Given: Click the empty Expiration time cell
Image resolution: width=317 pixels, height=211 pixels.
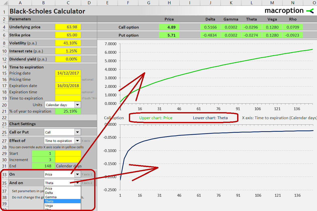Looking at the screenshot, I should 68,92.
